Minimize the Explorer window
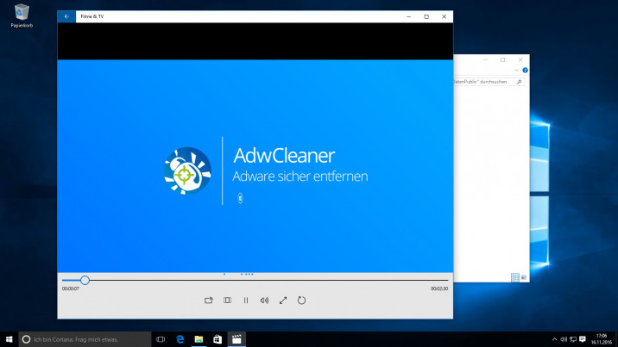The width and height of the screenshot is (618, 347). click(x=486, y=59)
